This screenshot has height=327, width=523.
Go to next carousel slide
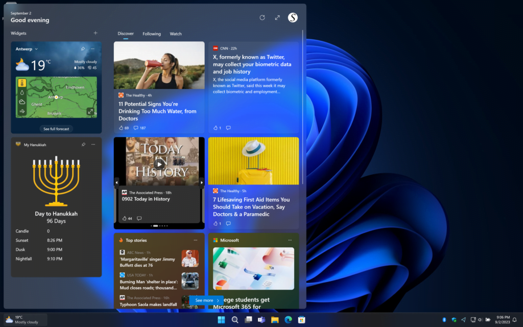pos(201,182)
